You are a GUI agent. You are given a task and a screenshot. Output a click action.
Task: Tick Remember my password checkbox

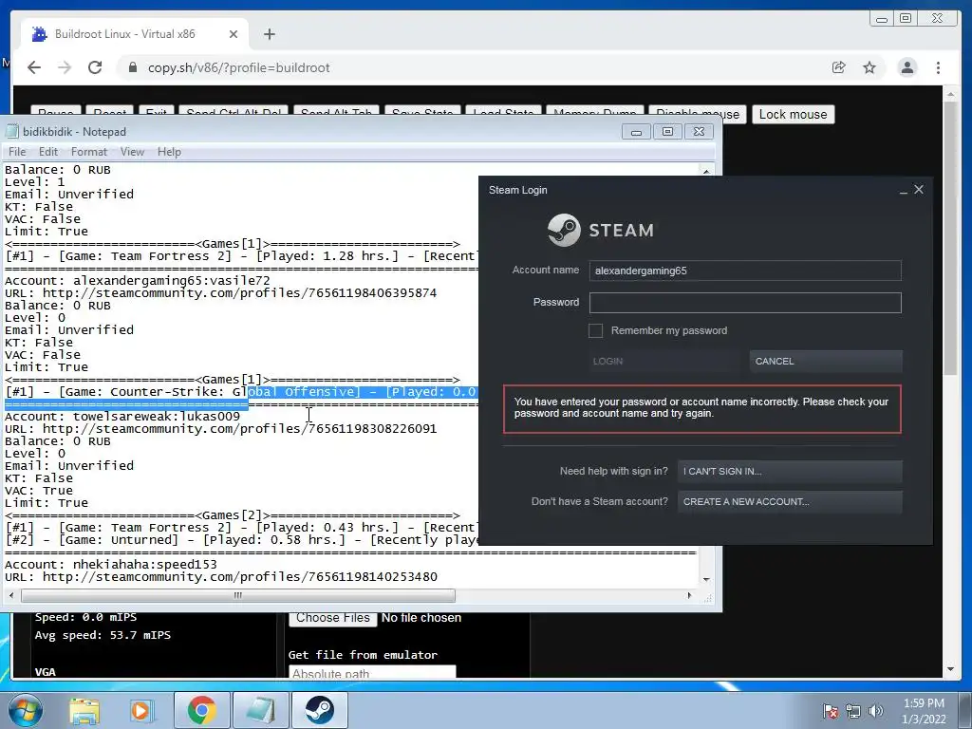pos(596,331)
